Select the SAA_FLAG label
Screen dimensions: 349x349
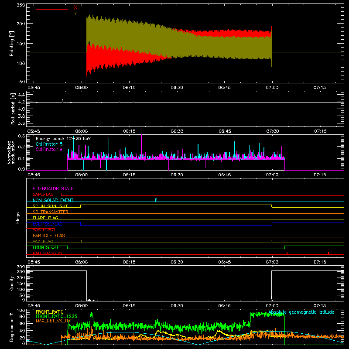(43, 230)
